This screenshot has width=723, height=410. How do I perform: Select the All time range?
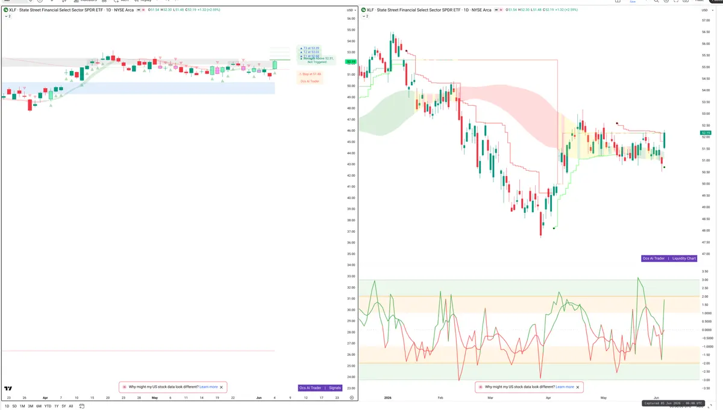tap(71, 406)
